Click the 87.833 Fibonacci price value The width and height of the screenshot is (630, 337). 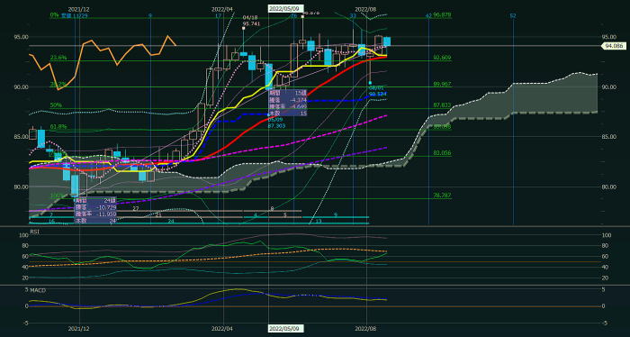coord(442,105)
